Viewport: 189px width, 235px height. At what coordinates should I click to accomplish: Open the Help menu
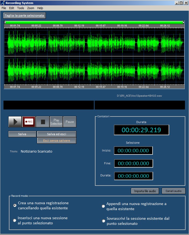[40, 8]
